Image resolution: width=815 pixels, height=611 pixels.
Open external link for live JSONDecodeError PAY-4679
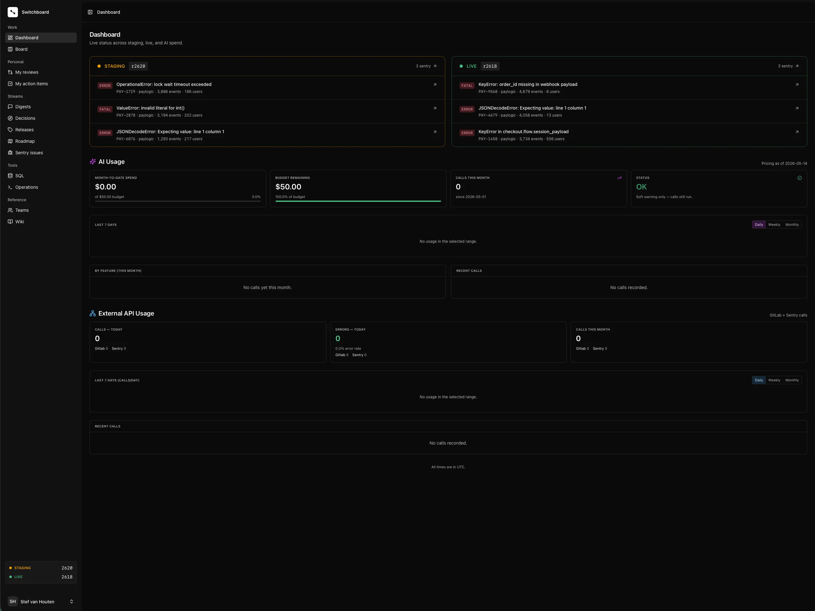[x=797, y=108]
